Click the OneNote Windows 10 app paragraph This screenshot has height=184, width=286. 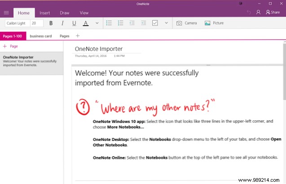coord(183,124)
